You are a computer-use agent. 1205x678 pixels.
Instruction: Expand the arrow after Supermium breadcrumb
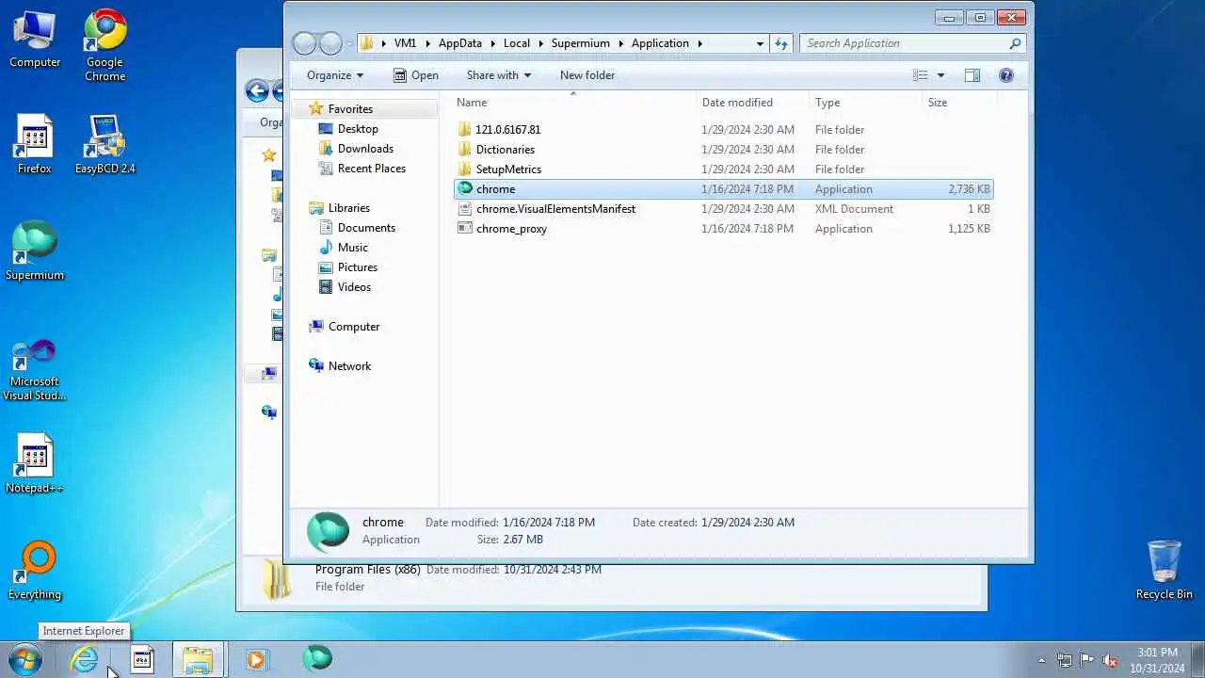click(620, 43)
